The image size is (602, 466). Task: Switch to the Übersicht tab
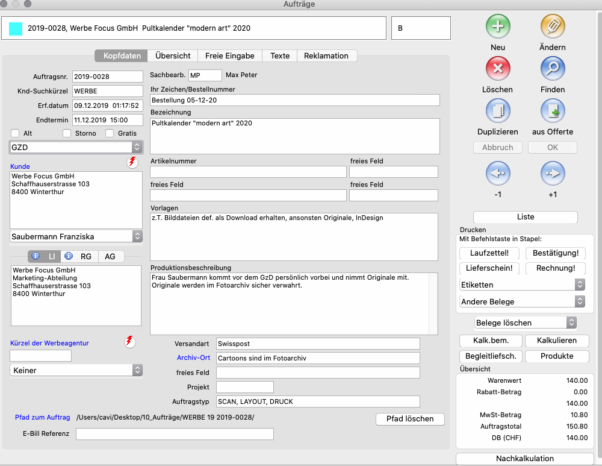pyautogui.click(x=173, y=55)
